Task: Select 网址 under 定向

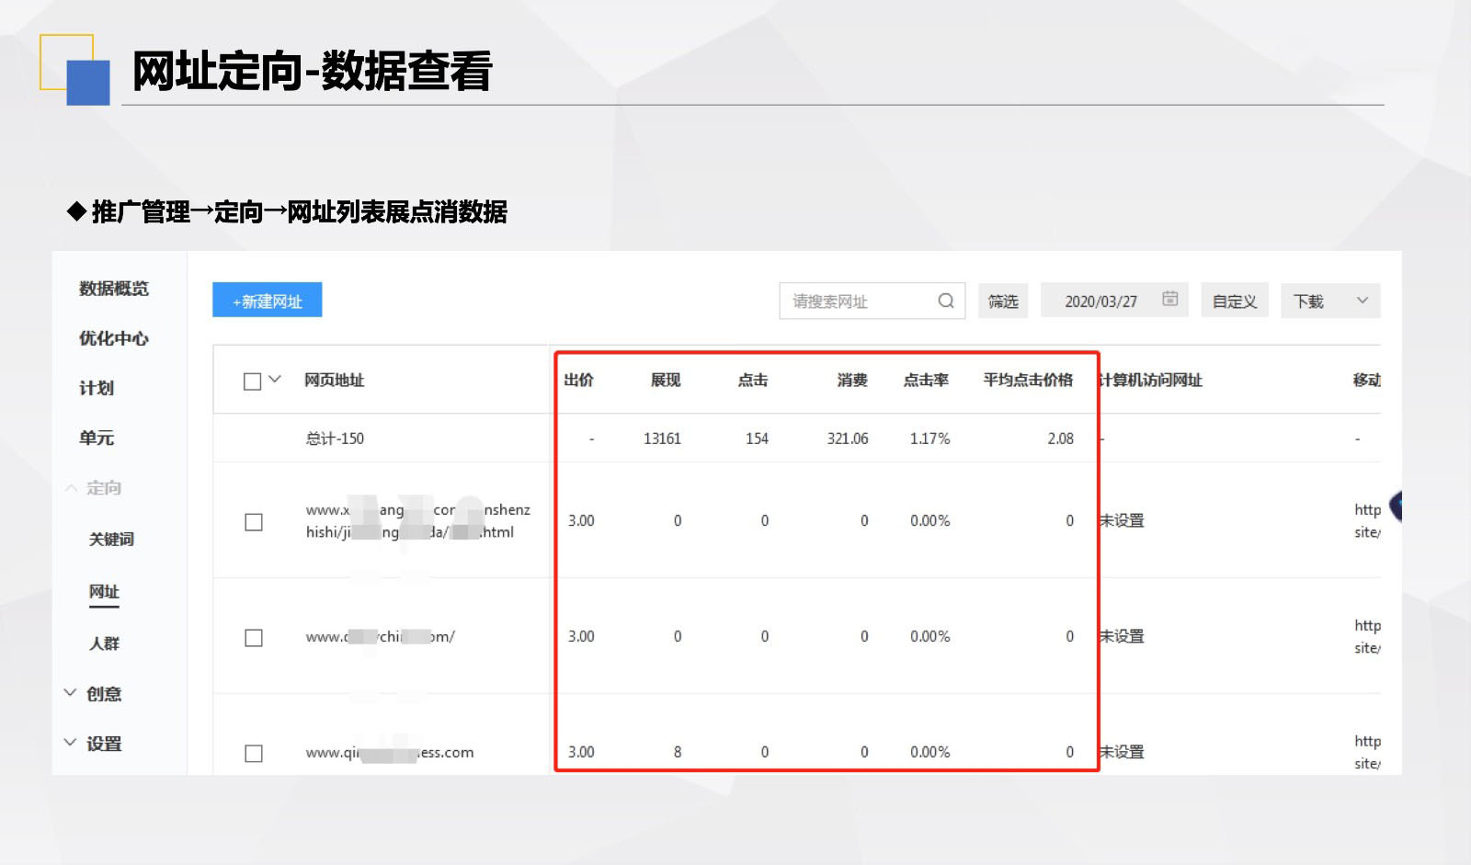Action: coord(104,591)
